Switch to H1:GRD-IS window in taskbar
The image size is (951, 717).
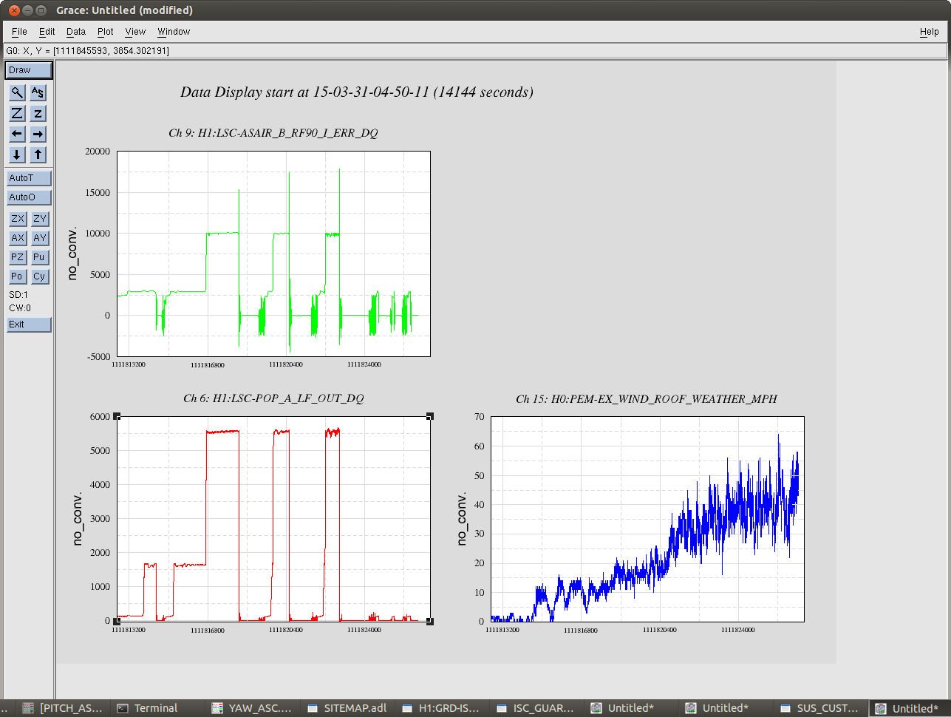(442, 708)
